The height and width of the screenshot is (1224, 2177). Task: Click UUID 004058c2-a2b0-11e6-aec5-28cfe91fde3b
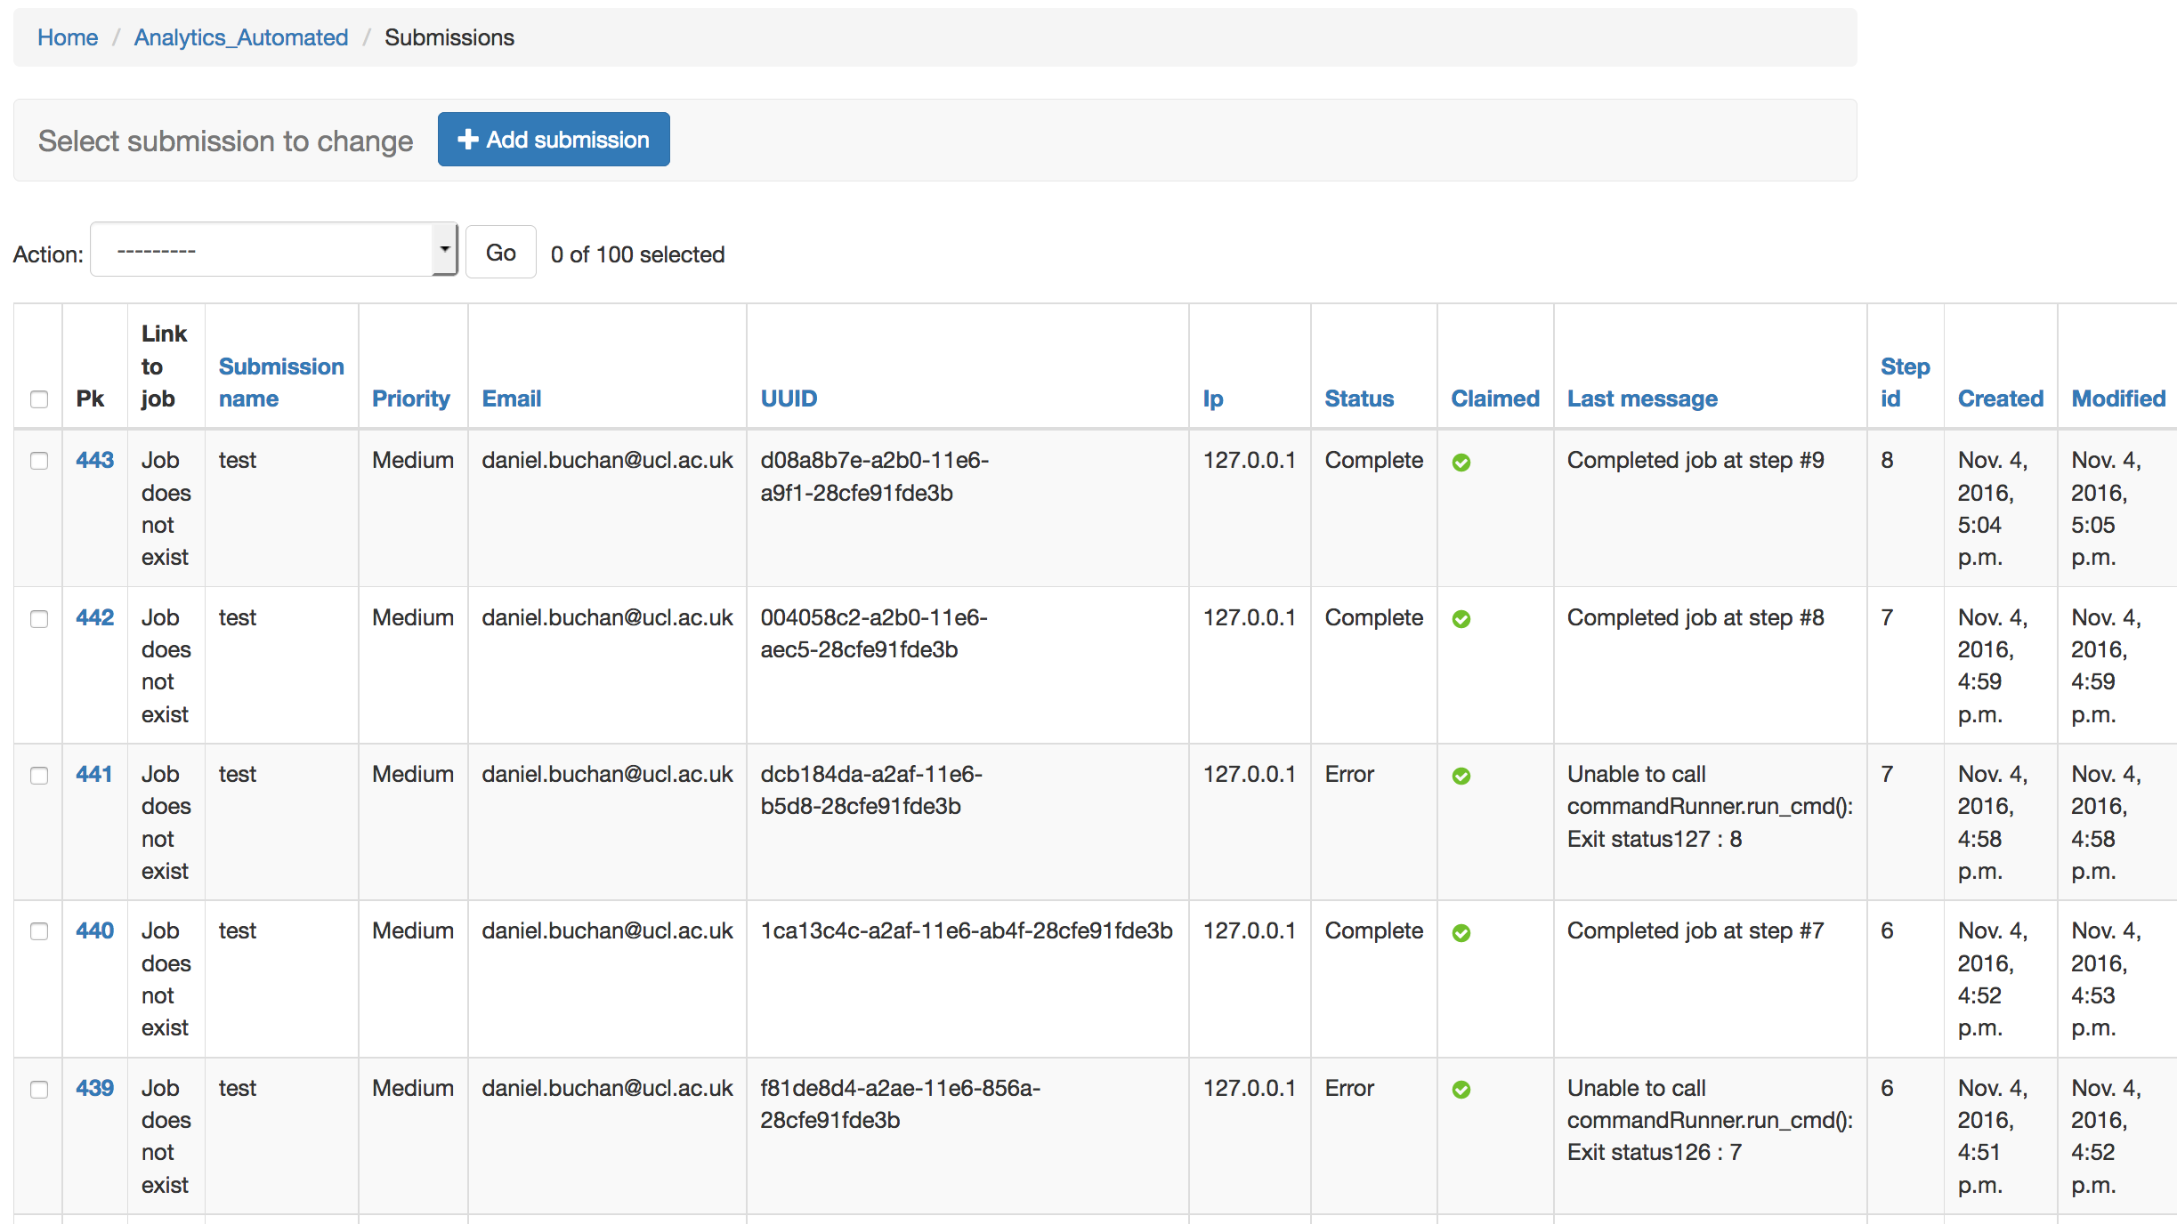[x=874, y=633]
